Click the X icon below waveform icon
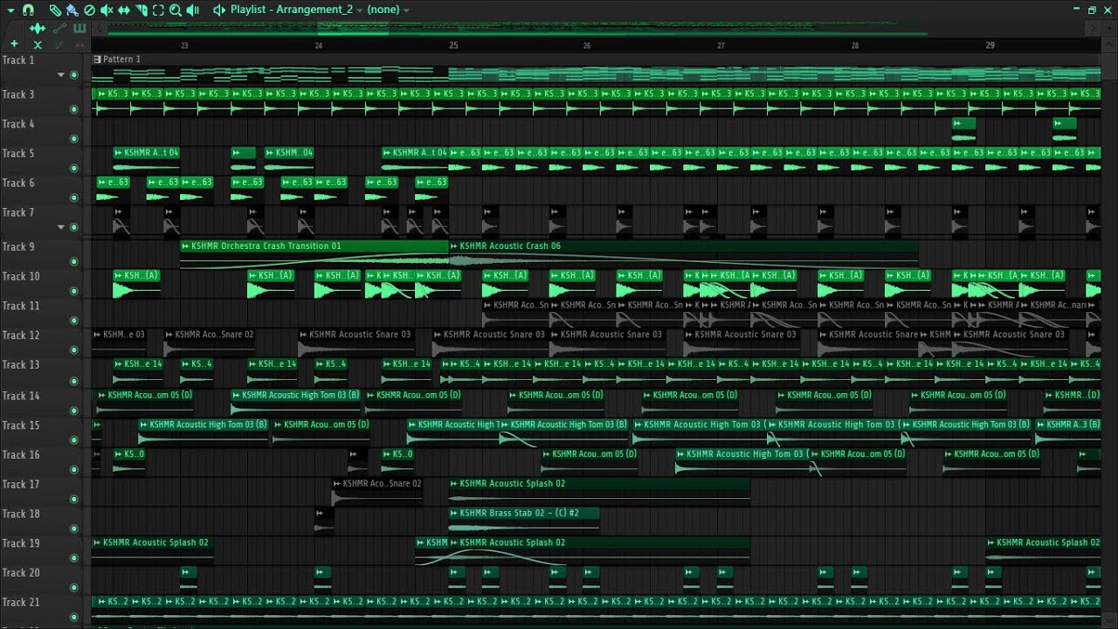 [x=38, y=45]
